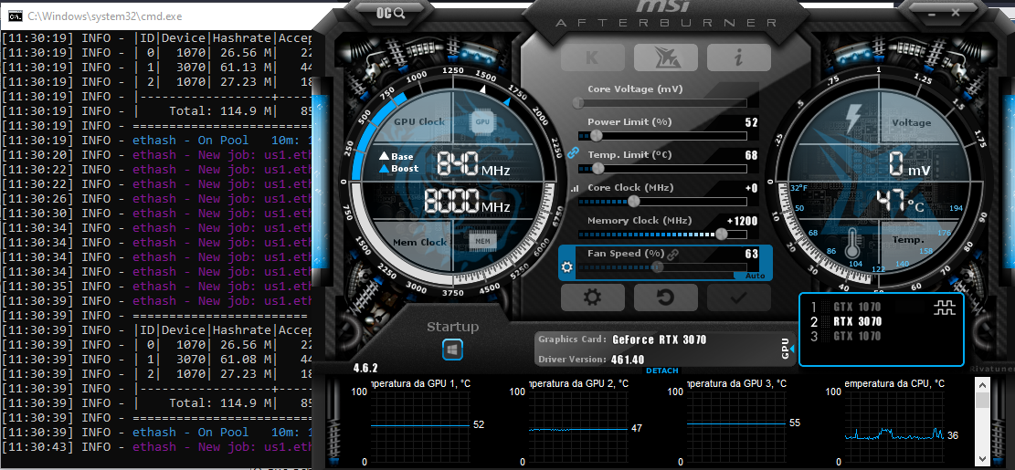Click the thermometer temperature icon
Screen dimensions: 1015x470
pyautogui.click(x=854, y=245)
